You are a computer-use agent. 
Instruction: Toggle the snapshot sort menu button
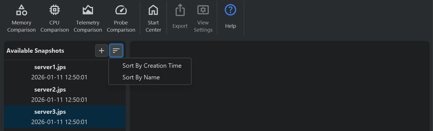[x=116, y=51]
